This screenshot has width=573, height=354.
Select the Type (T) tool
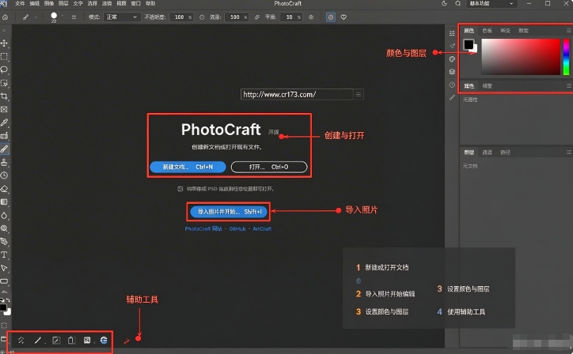[4, 254]
